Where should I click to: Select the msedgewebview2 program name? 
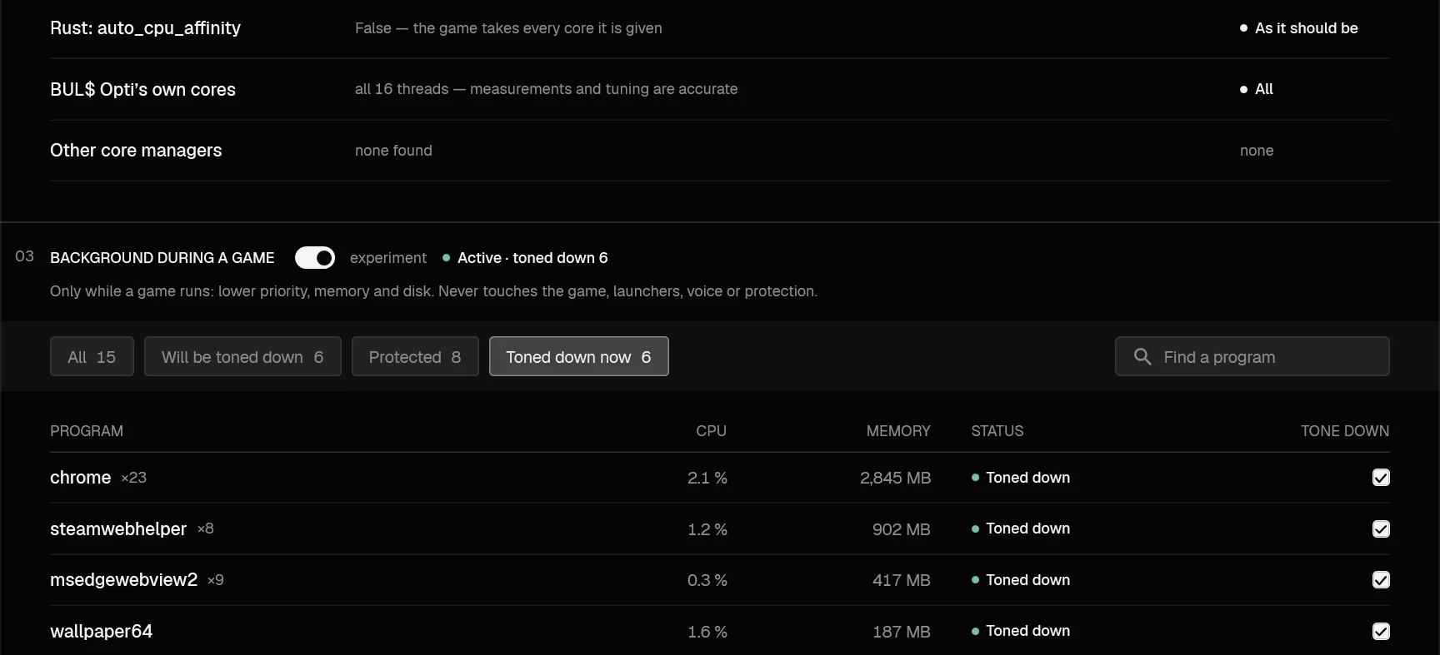[123, 580]
